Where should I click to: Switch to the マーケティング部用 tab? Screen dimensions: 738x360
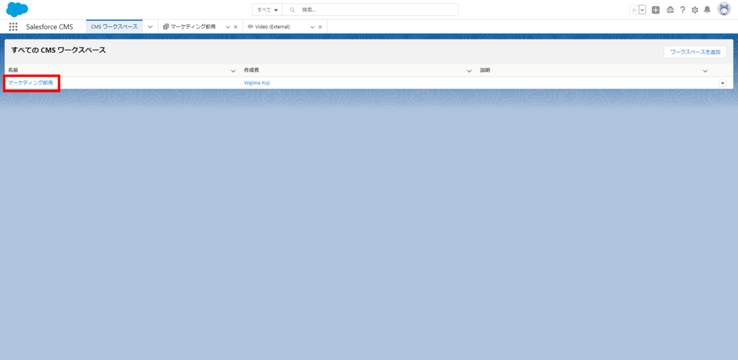click(192, 27)
